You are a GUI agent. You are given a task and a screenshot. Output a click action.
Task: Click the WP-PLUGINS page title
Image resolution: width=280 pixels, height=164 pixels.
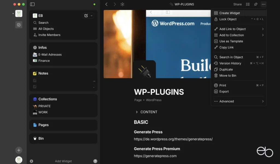click(159, 92)
